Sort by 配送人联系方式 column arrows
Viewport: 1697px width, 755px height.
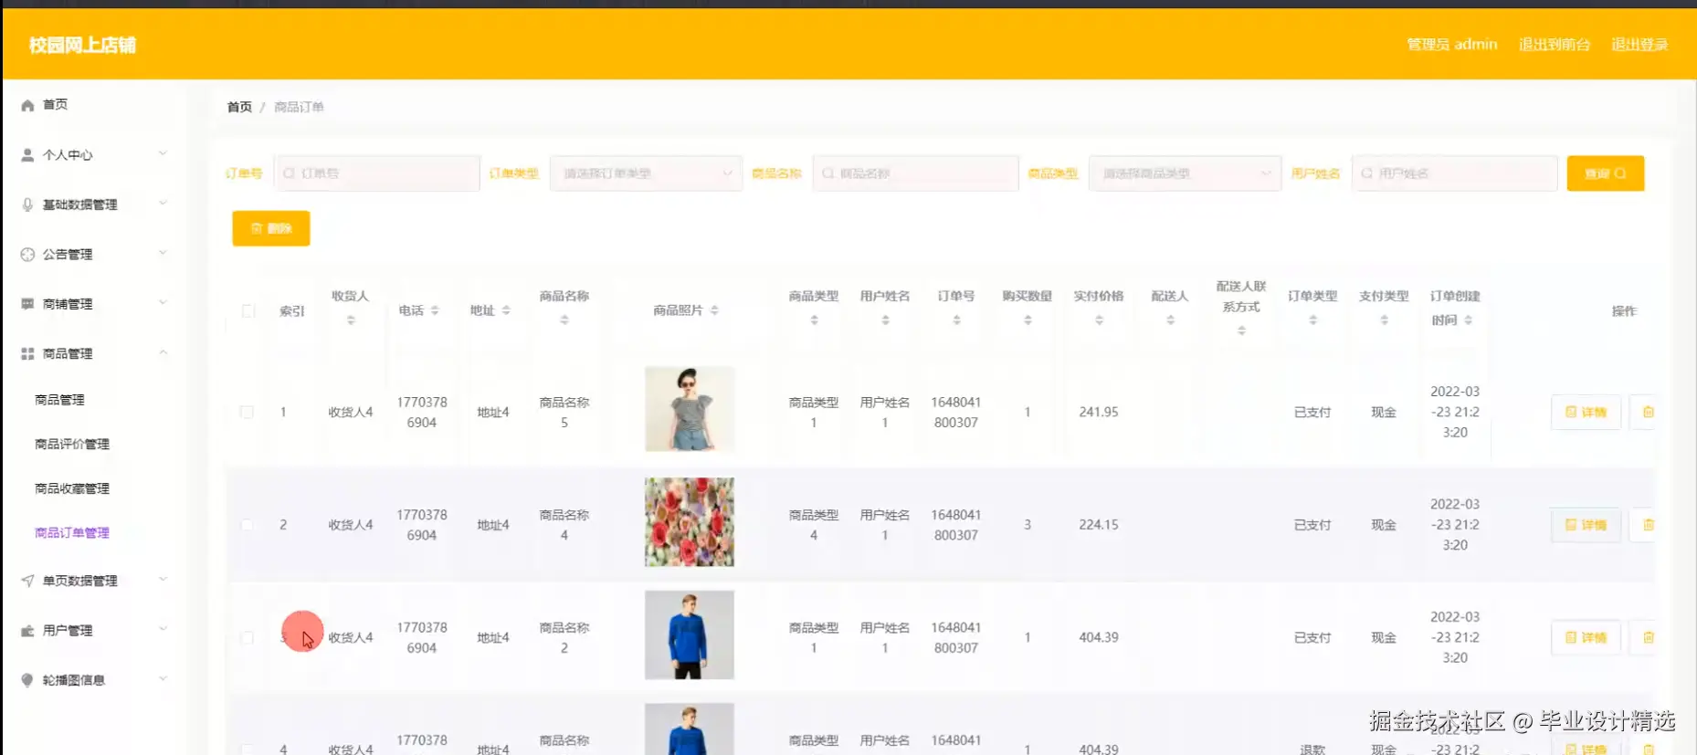point(1241,330)
